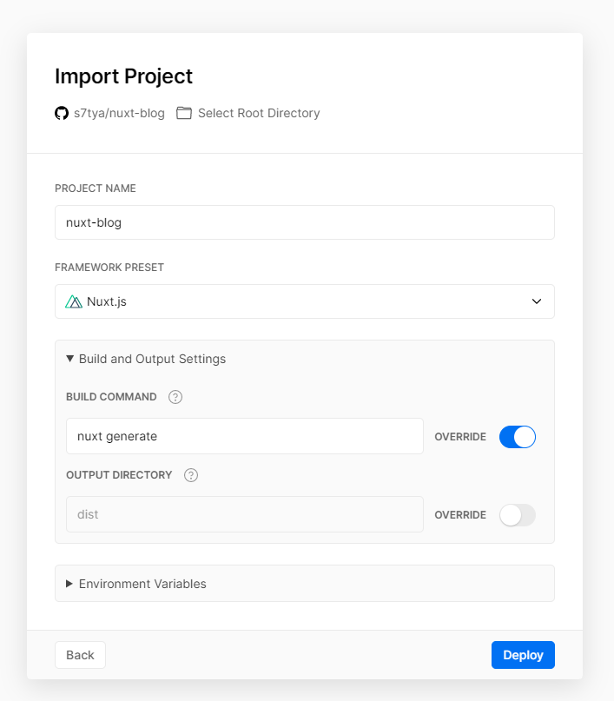This screenshot has width=614, height=701.
Task: Click the Environment Variables disclosure triangle
Action: (69, 584)
